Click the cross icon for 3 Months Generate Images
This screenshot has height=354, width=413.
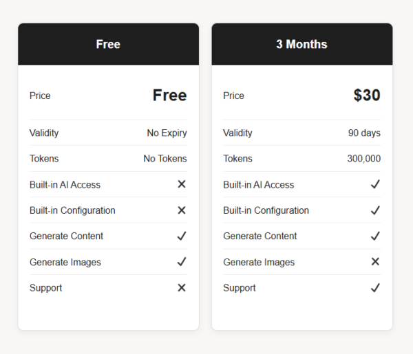375,262
